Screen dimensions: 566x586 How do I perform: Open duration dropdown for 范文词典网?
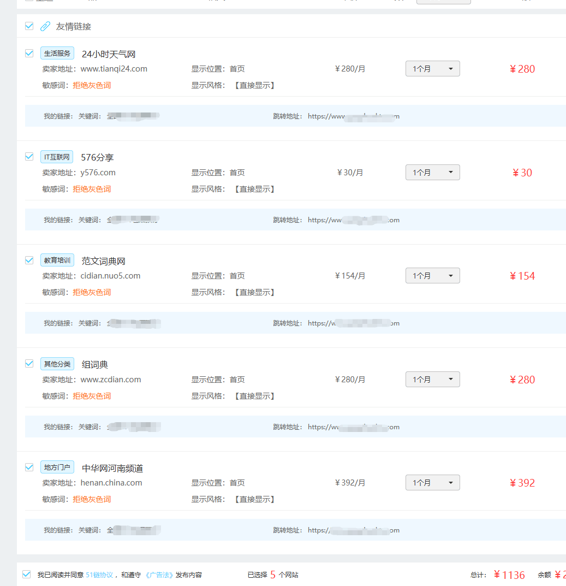[x=433, y=276]
